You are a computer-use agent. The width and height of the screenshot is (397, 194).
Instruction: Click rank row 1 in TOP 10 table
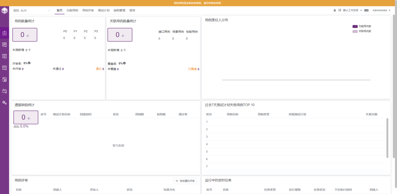point(295,122)
